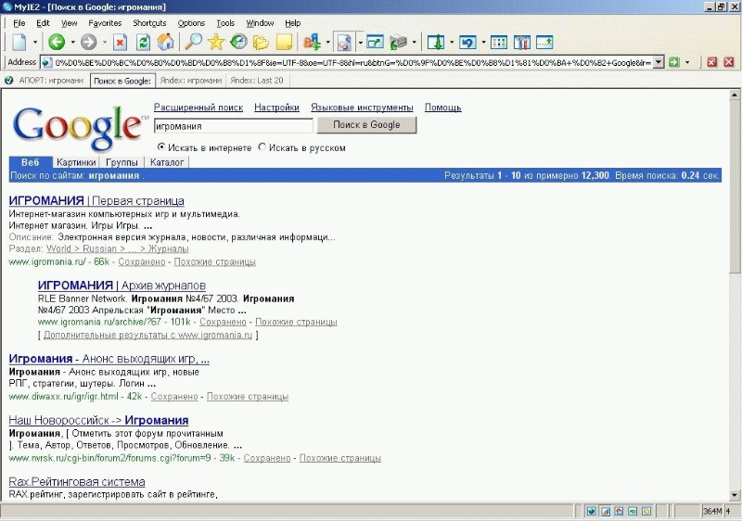Open the Shortcuts menu
Screen dimensions: 742x521
149,23
